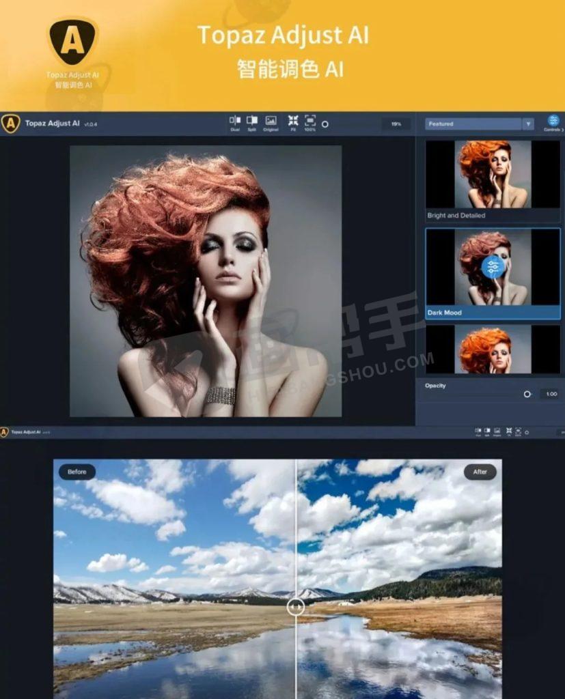The width and height of the screenshot is (565, 699).
Task: Click the circular zoom handle in portrait window toolbar
Action: coord(325,124)
